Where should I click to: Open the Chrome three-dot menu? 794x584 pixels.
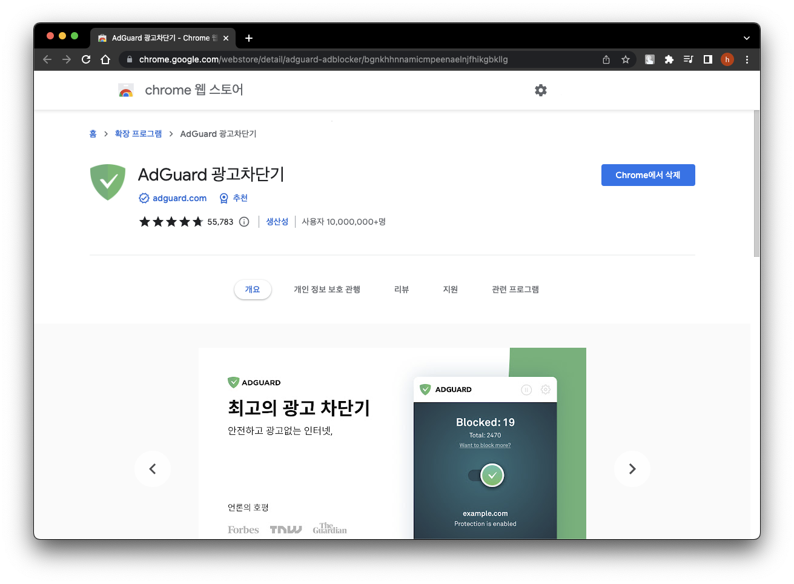(x=747, y=59)
